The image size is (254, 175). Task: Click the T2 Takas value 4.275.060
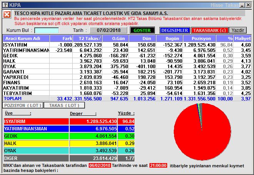click(91, 56)
